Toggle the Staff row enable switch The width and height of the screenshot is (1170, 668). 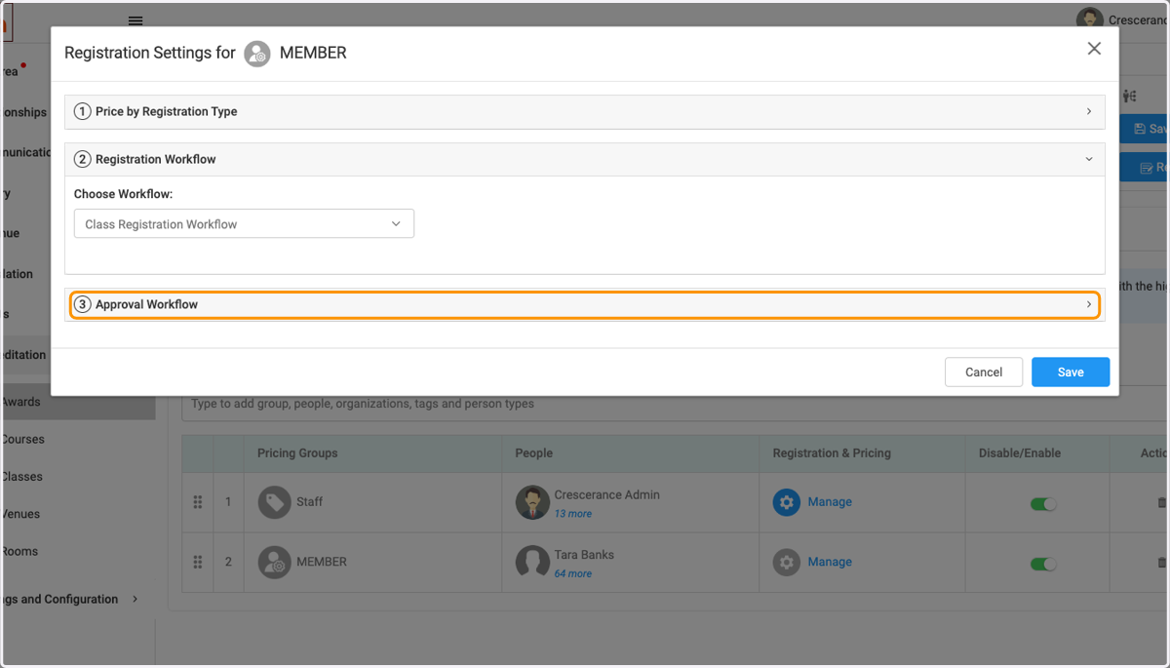click(x=1043, y=504)
